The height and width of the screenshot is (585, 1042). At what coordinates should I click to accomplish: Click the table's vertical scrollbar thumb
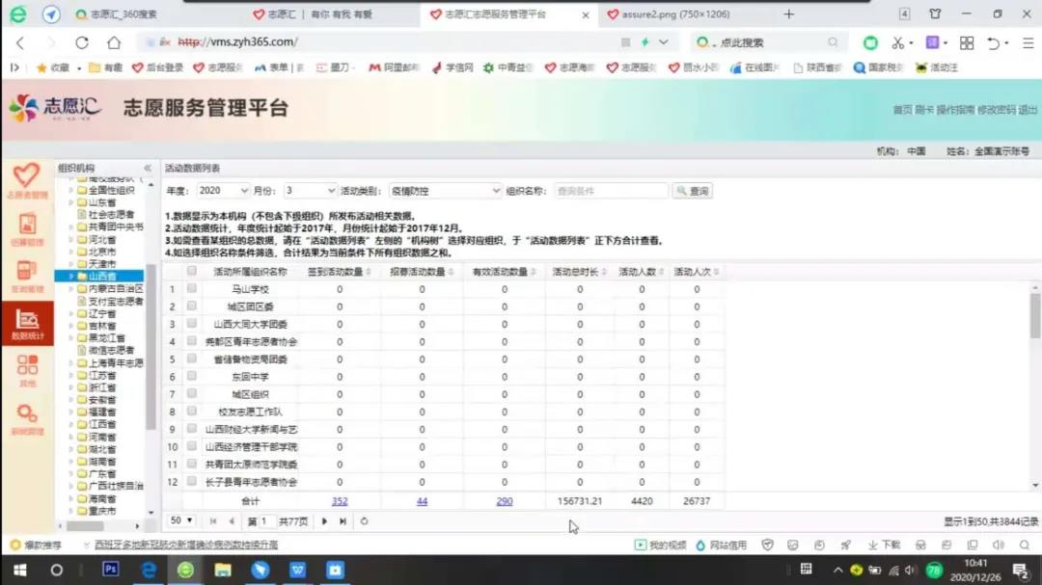[x=1035, y=315]
